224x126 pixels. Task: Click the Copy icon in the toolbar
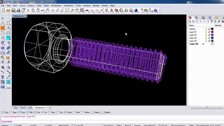[33, 10]
